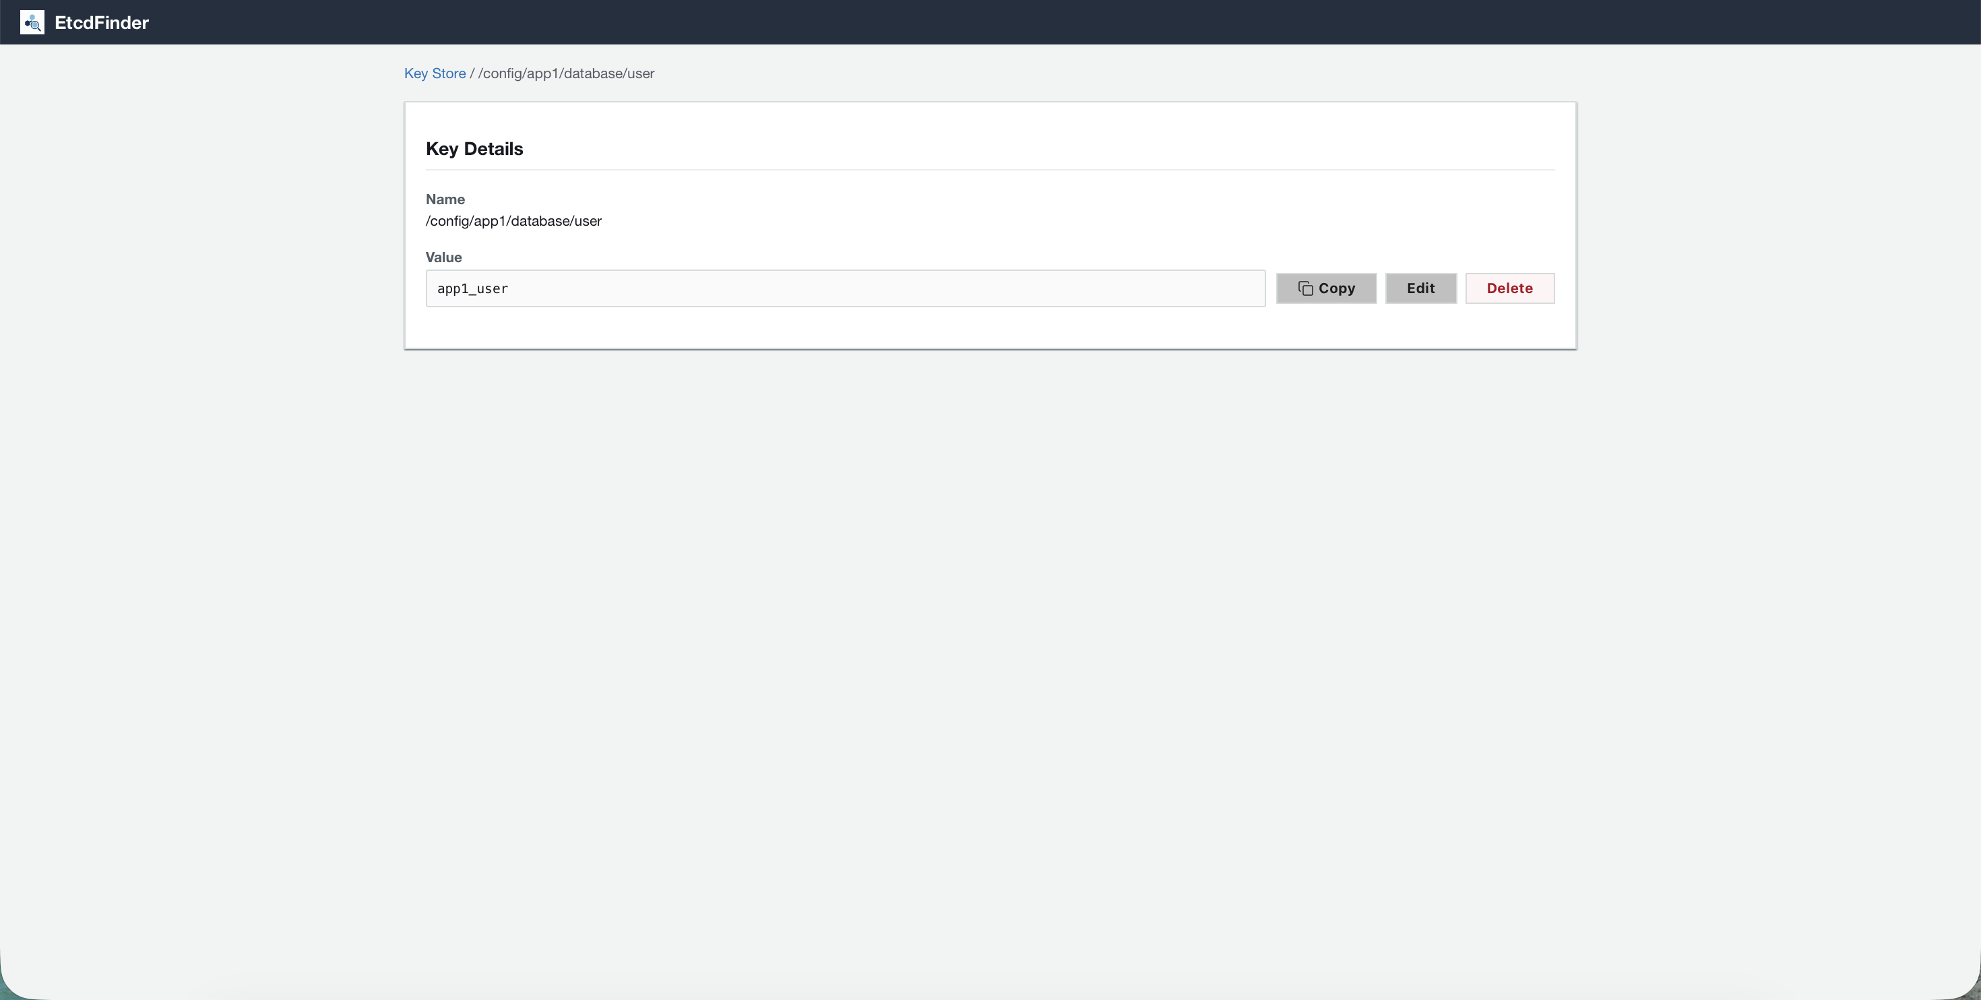This screenshot has width=1981, height=1000.
Task: Click the /config/app1/database/user name text
Action: click(513, 221)
